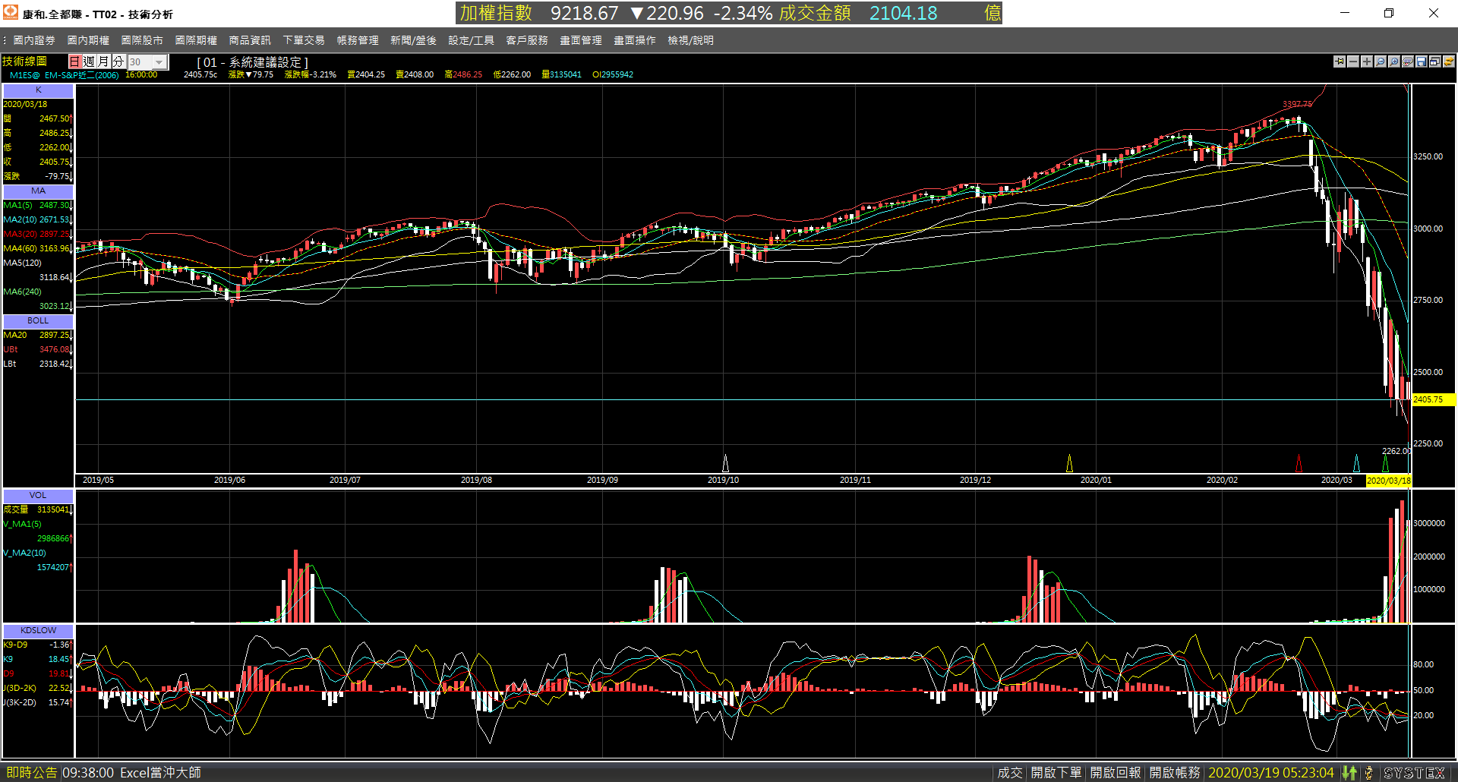Click the 開啟帳務 button
Viewport: 1458px width, 782px height.
pos(1175,773)
